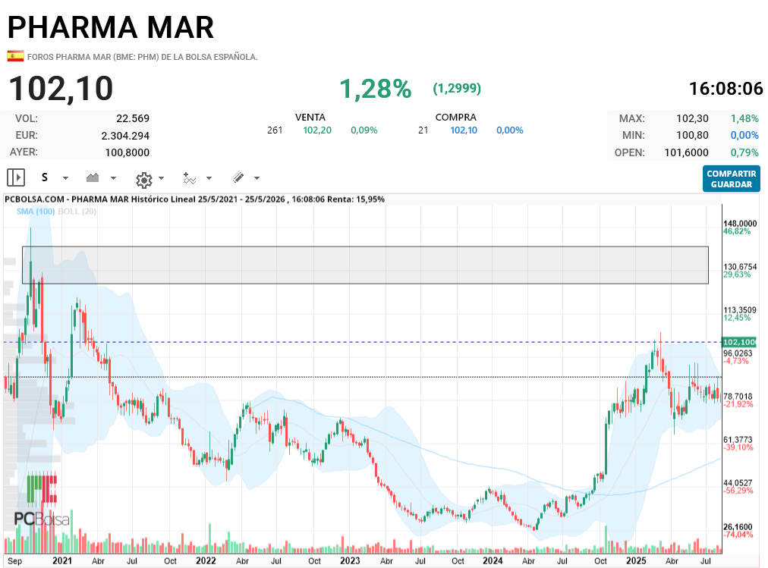Click the 2023 label on time axis

click(350, 560)
